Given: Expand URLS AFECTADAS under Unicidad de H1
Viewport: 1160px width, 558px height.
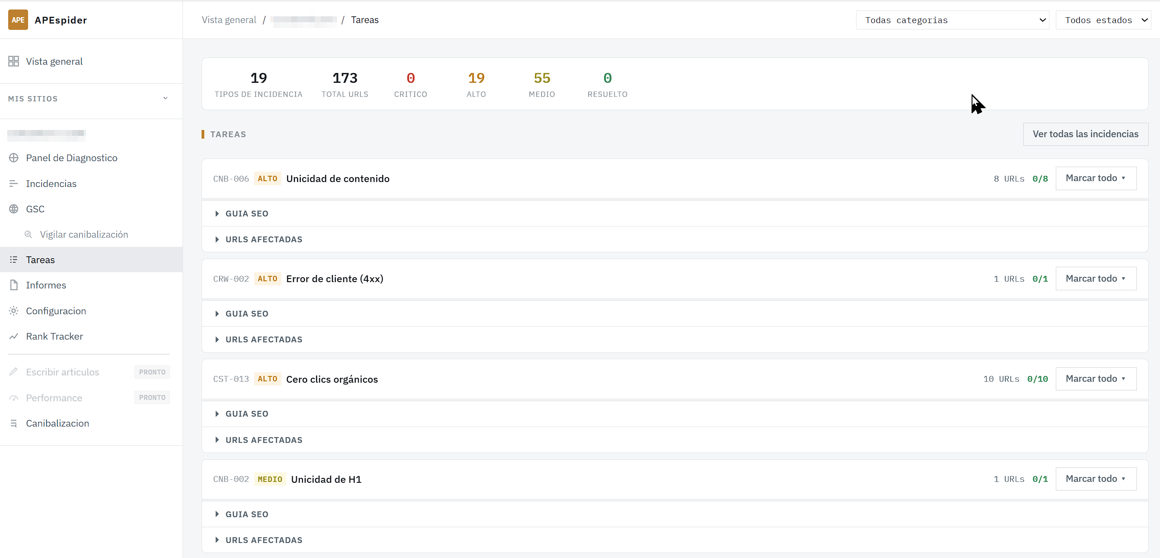Looking at the screenshot, I should [675, 540].
